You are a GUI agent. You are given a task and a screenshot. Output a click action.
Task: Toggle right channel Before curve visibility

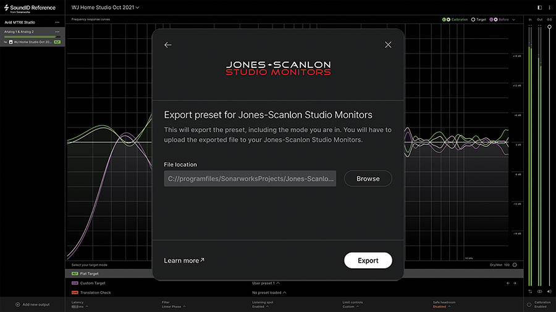[495, 20]
